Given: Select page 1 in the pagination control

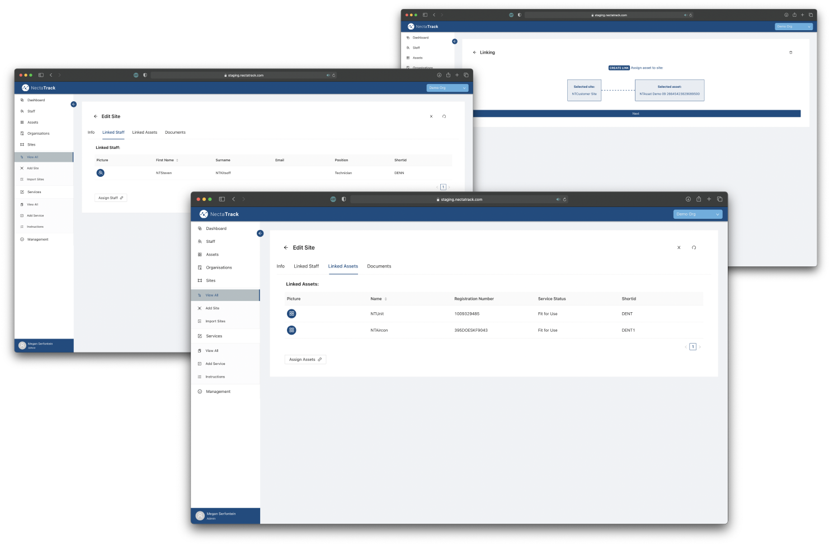Looking at the screenshot, I should [x=693, y=347].
